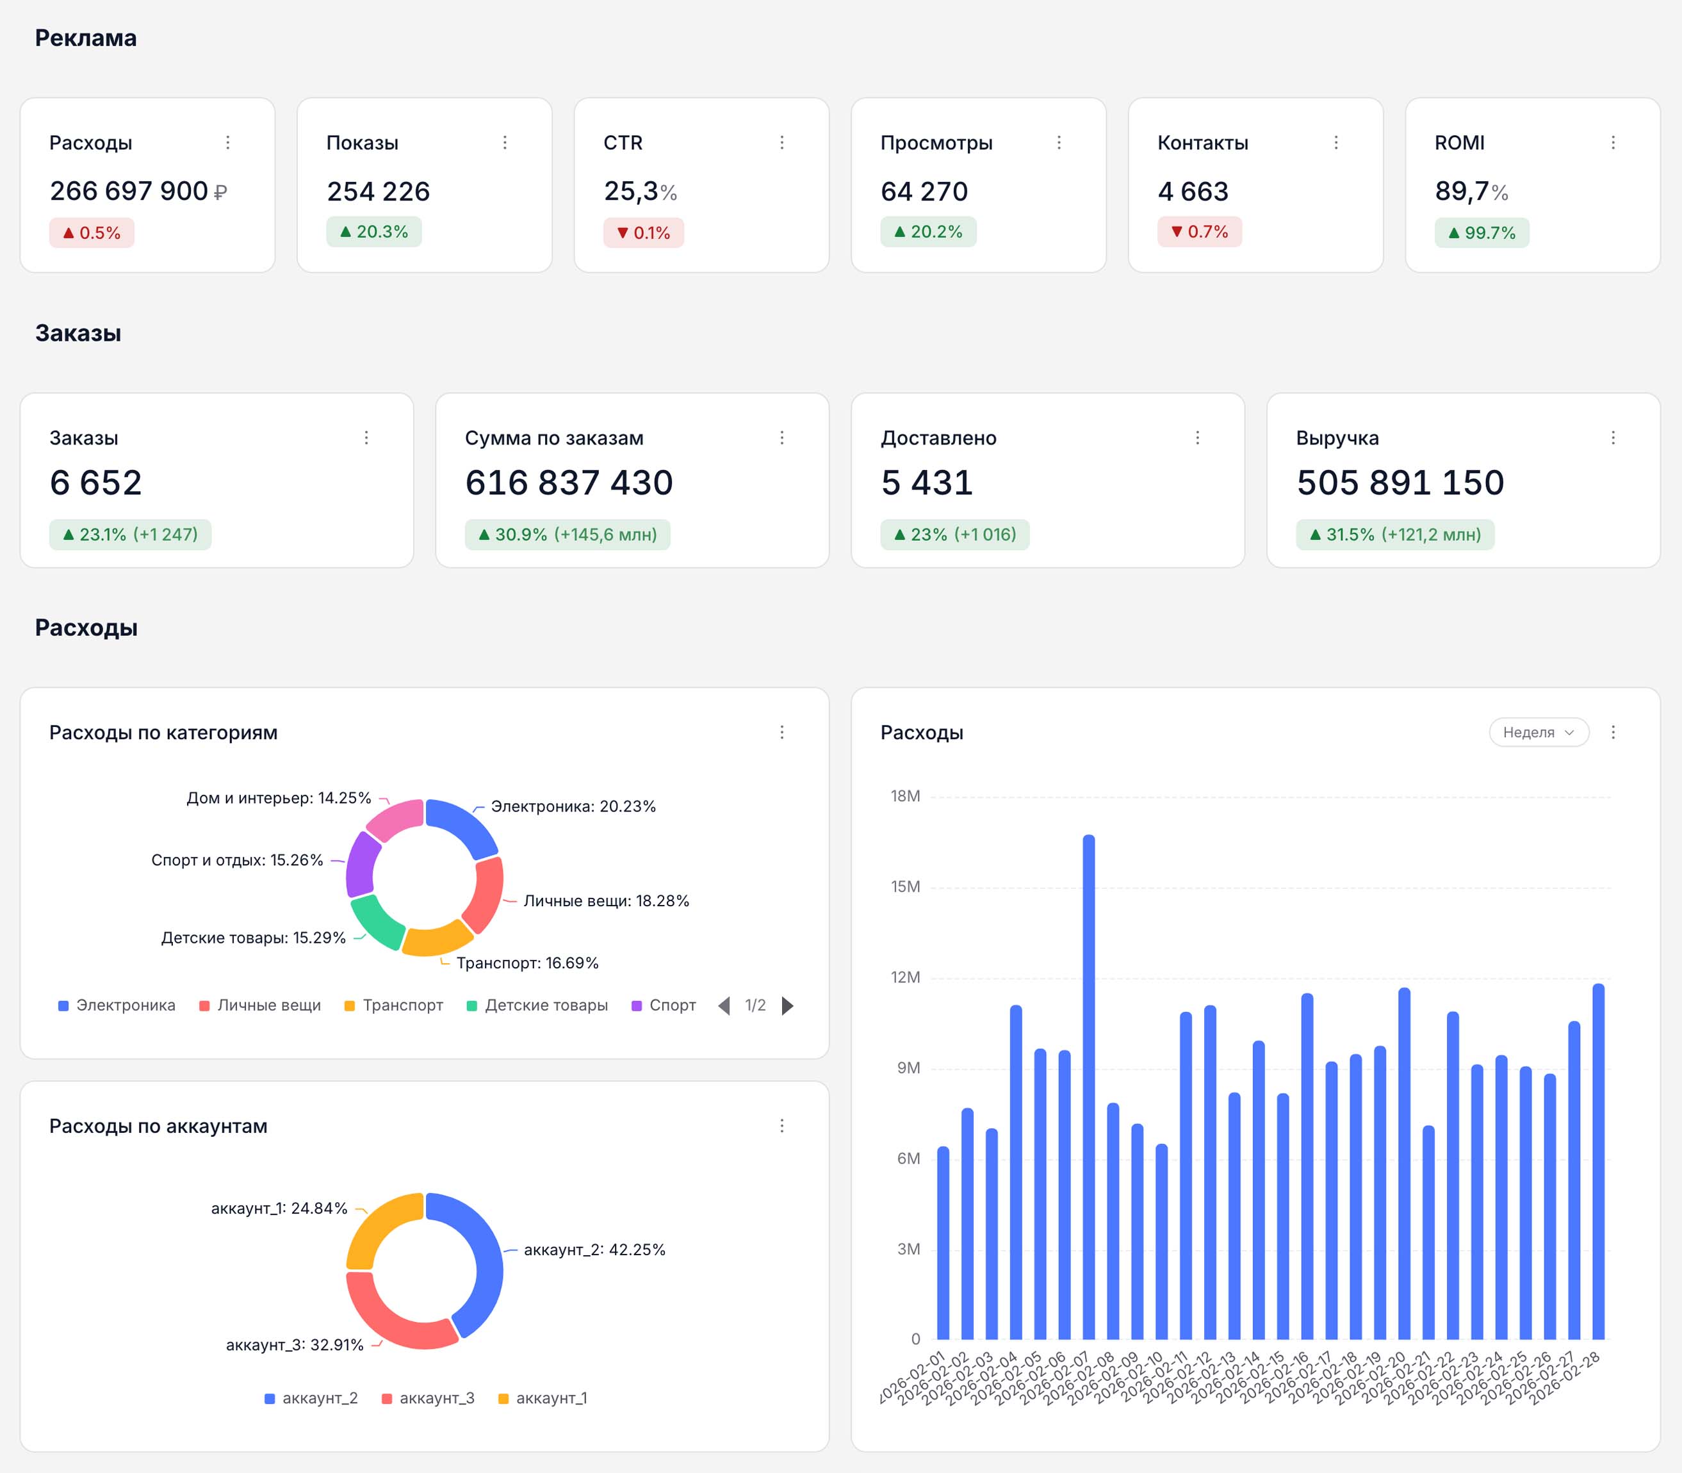The image size is (1682, 1473).
Task: Open the ROMI card options menu
Action: click(1613, 142)
